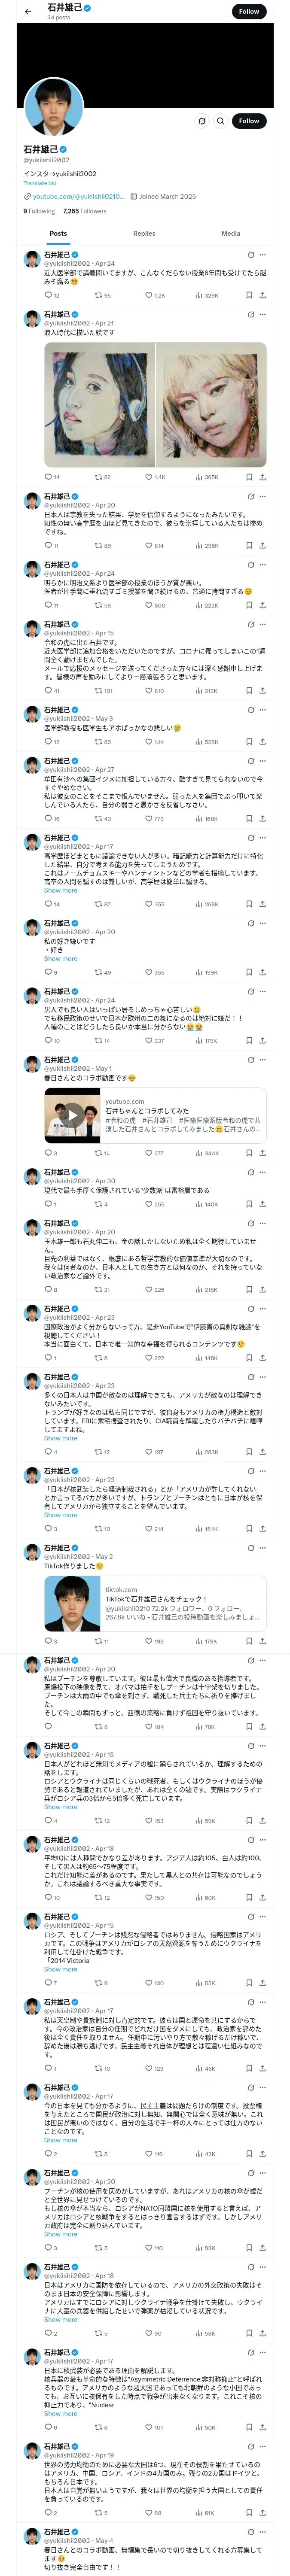Open more options on the May 3 post
The image size is (290, 2576).
click(263, 710)
